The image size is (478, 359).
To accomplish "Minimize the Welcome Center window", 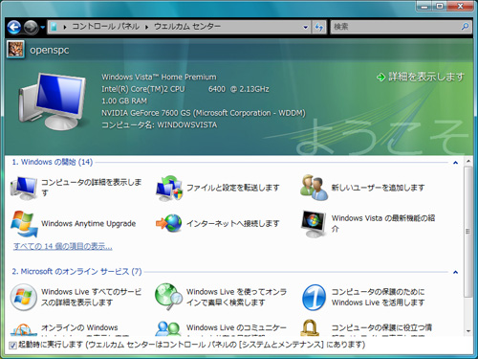I will point(424,7).
